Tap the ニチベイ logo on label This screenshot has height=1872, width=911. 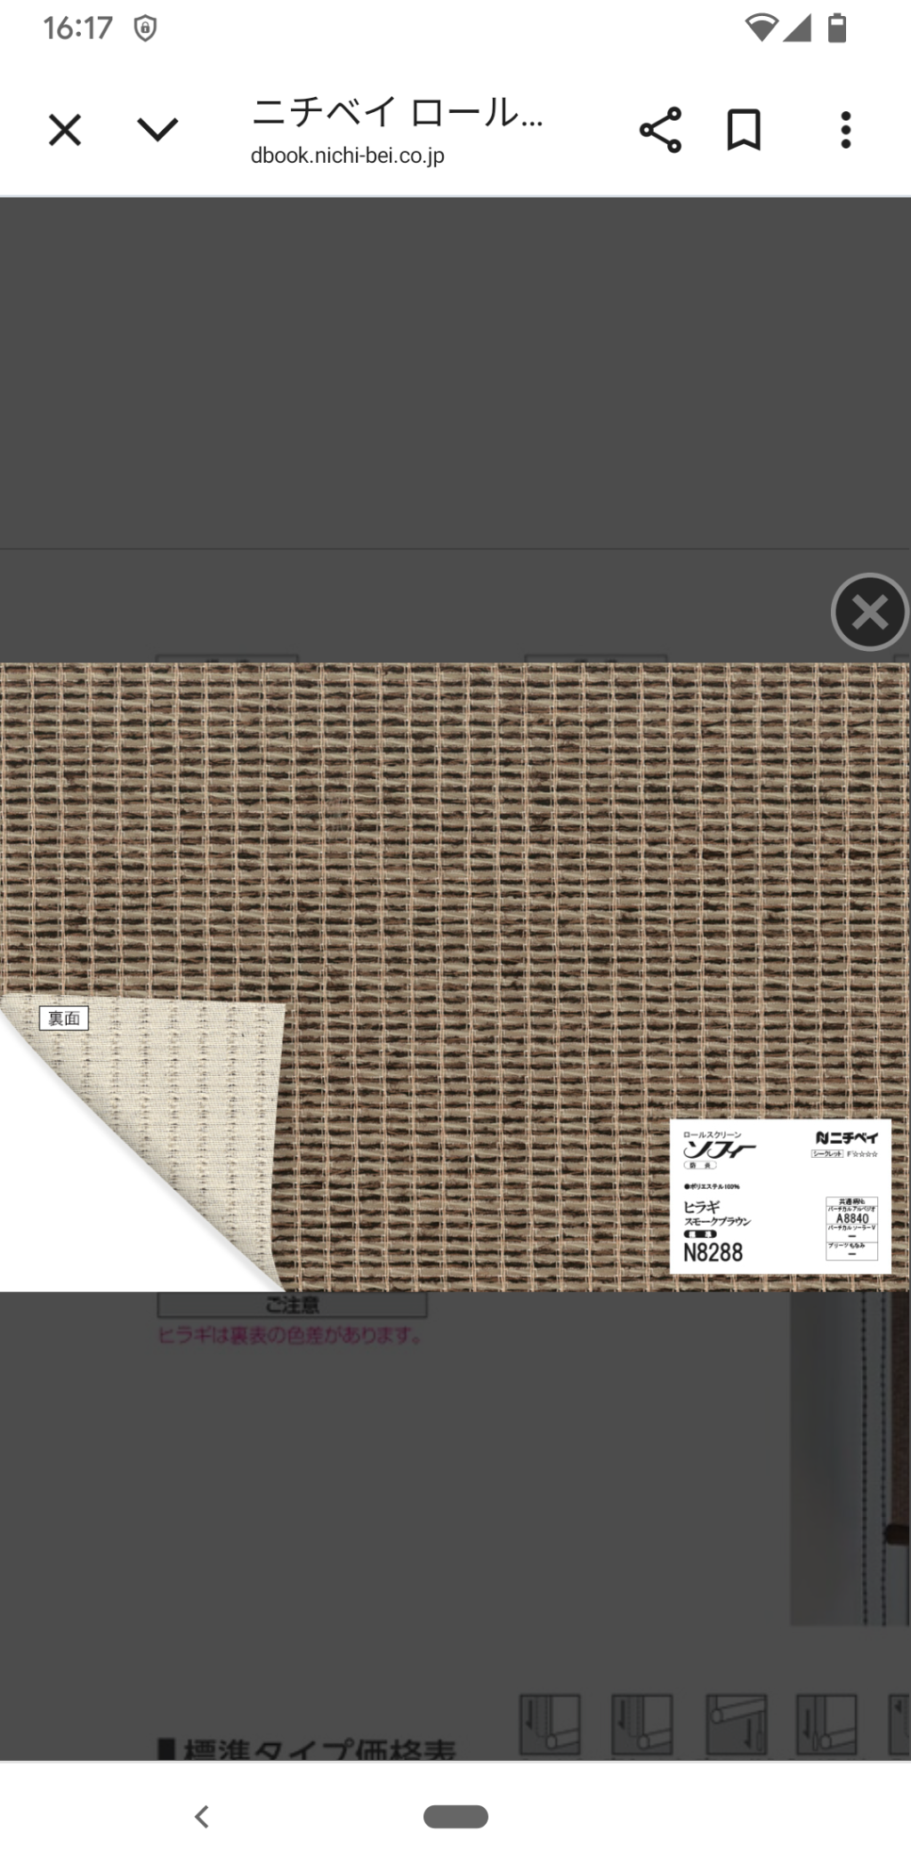(x=847, y=1138)
